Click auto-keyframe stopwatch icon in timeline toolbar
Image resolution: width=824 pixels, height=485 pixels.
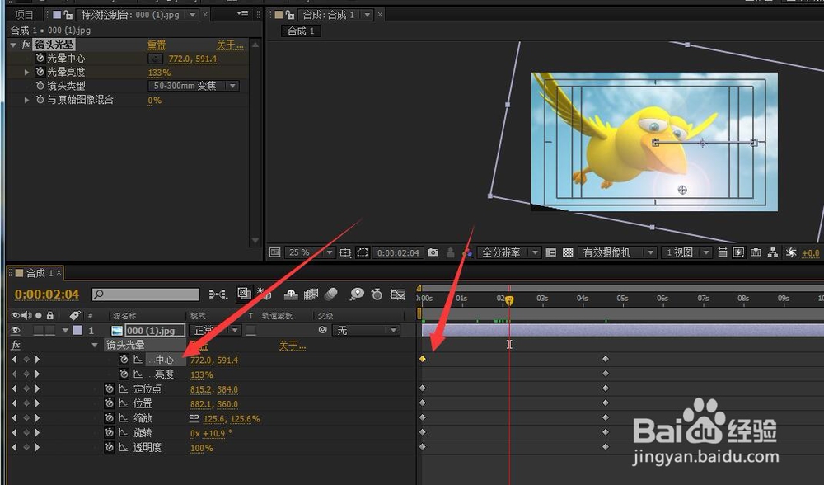click(x=377, y=294)
